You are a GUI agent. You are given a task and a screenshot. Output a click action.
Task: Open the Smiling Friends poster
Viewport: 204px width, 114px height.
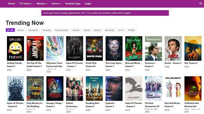pos(15,48)
